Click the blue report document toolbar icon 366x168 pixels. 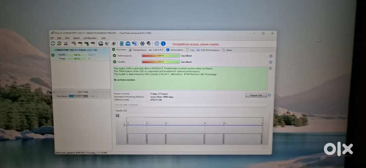(x=122, y=43)
